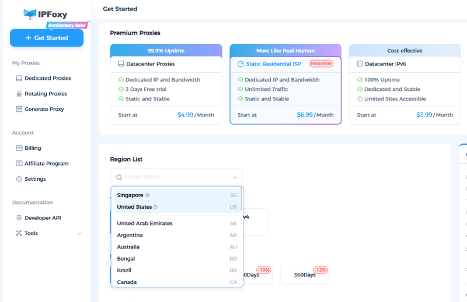The image size is (467, 302).
Task: Choose United Arab Emirates region
Action: tap(177, 223)
